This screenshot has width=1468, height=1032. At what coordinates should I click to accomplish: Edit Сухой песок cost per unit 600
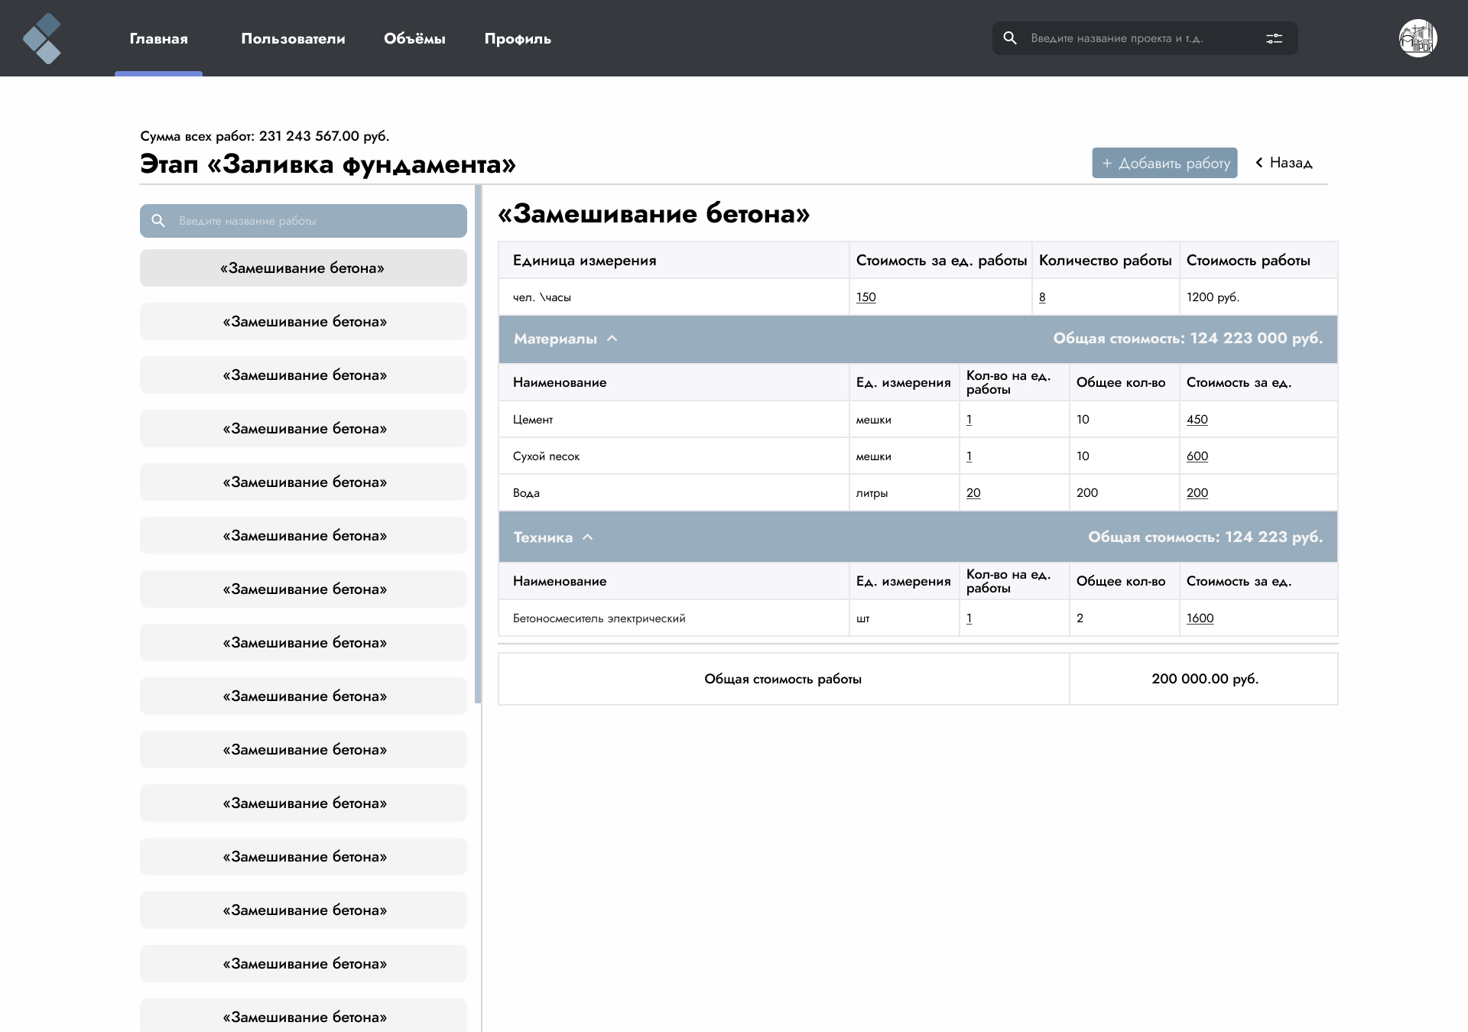(1197, 456)
